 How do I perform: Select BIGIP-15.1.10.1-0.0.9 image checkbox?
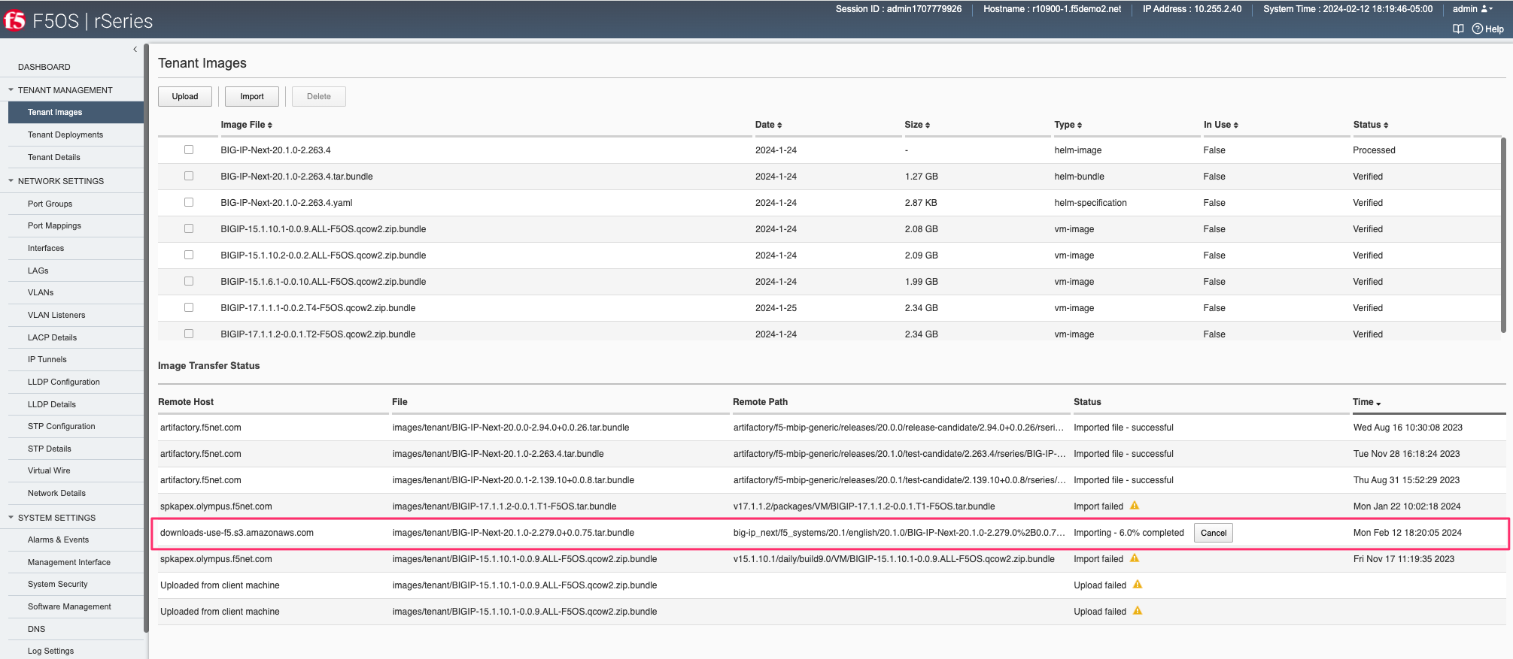tap(189, 228)
